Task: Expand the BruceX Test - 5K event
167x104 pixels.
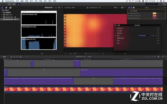Action: [2, 17]
